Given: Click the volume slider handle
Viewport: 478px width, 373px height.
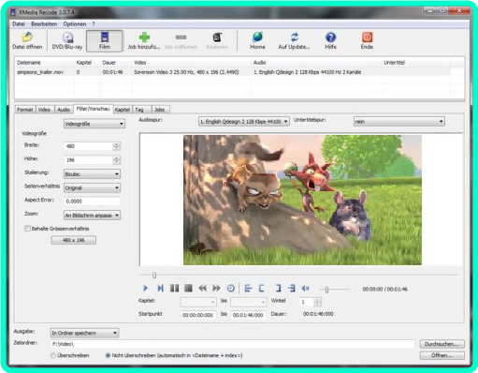Looking at the screenshot, I should [326, 290].
